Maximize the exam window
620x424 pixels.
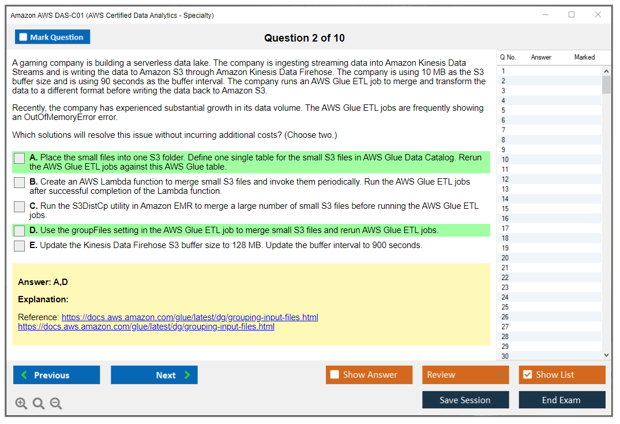click(572, 15)
